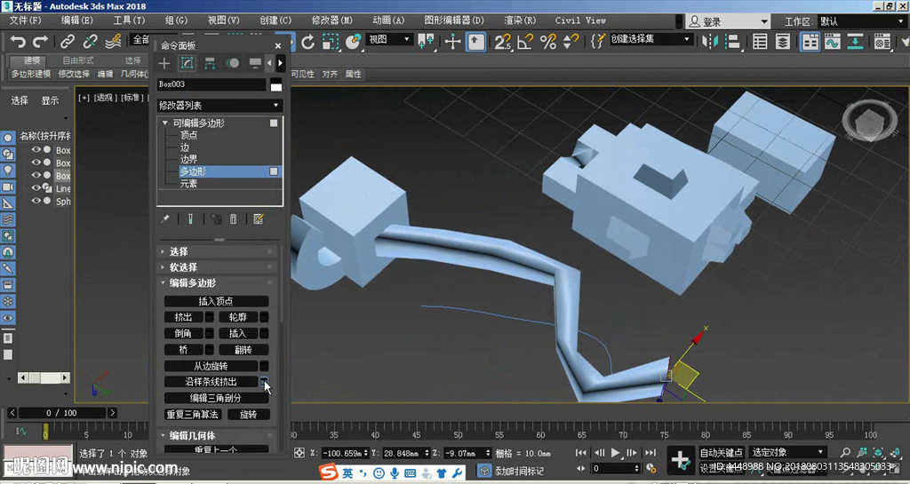
Task: Select the Rotate tool icon
Action: click(307, 42)
